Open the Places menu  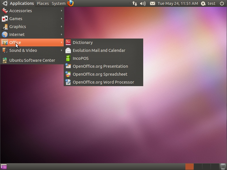[x=43, y=3]
